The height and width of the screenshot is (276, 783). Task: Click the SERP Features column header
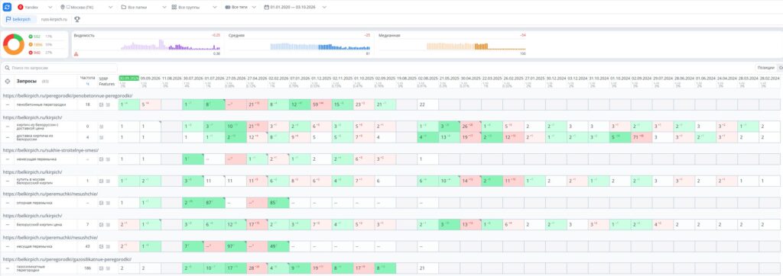[x=106, y=82]
